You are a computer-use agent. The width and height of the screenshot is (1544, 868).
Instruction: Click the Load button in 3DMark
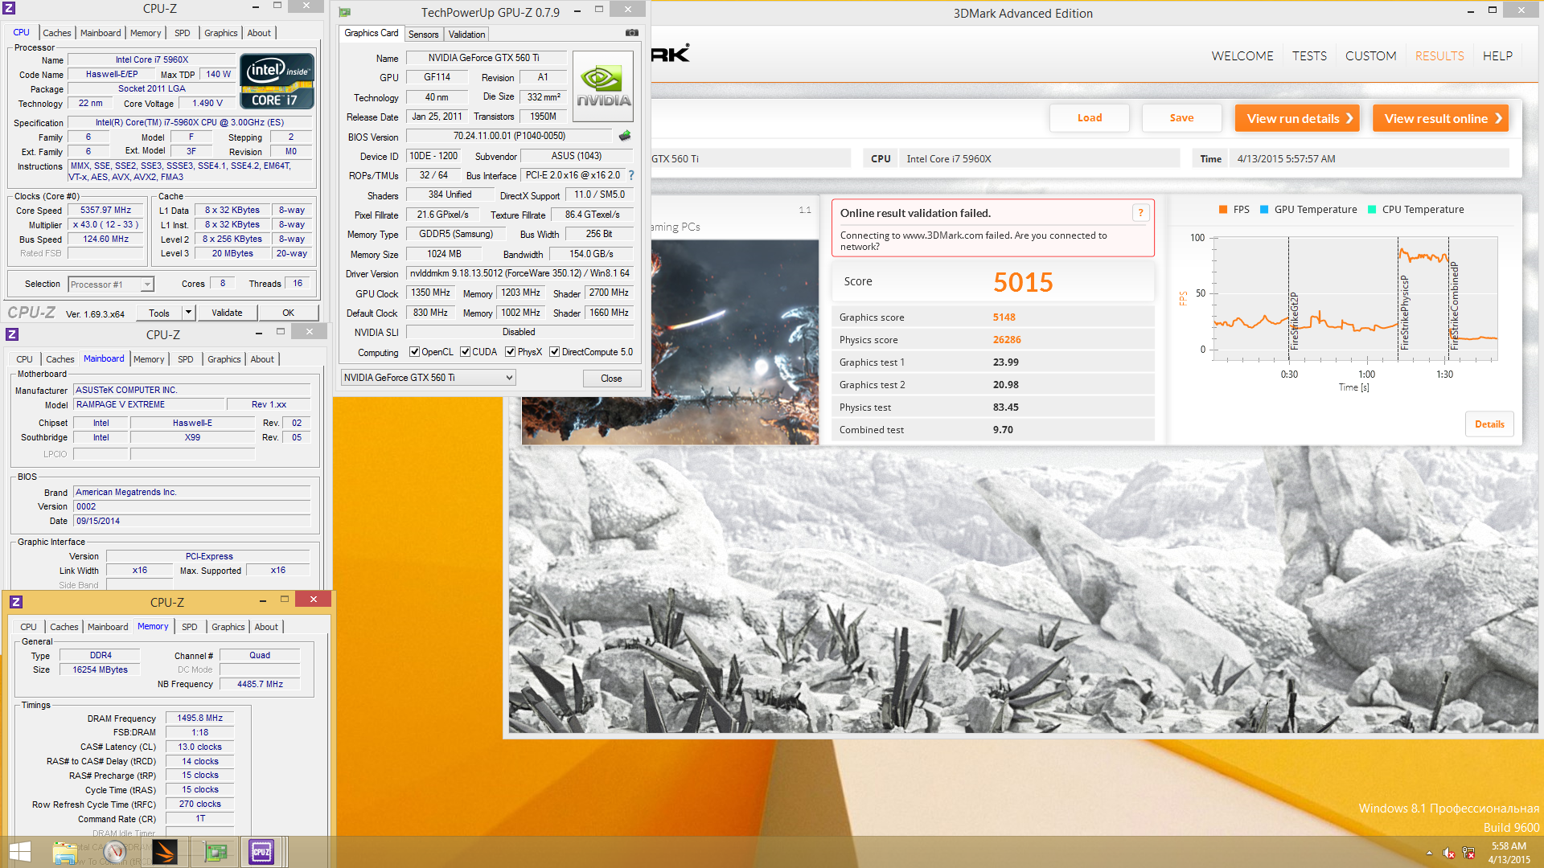click(1090, 118)
